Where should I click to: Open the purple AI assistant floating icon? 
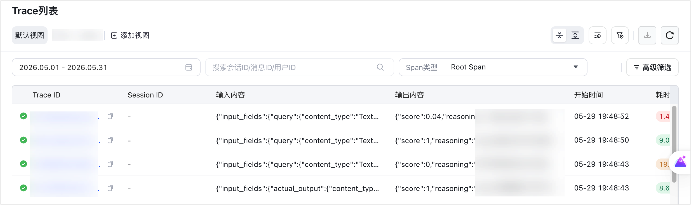click(x=680, y=162)
